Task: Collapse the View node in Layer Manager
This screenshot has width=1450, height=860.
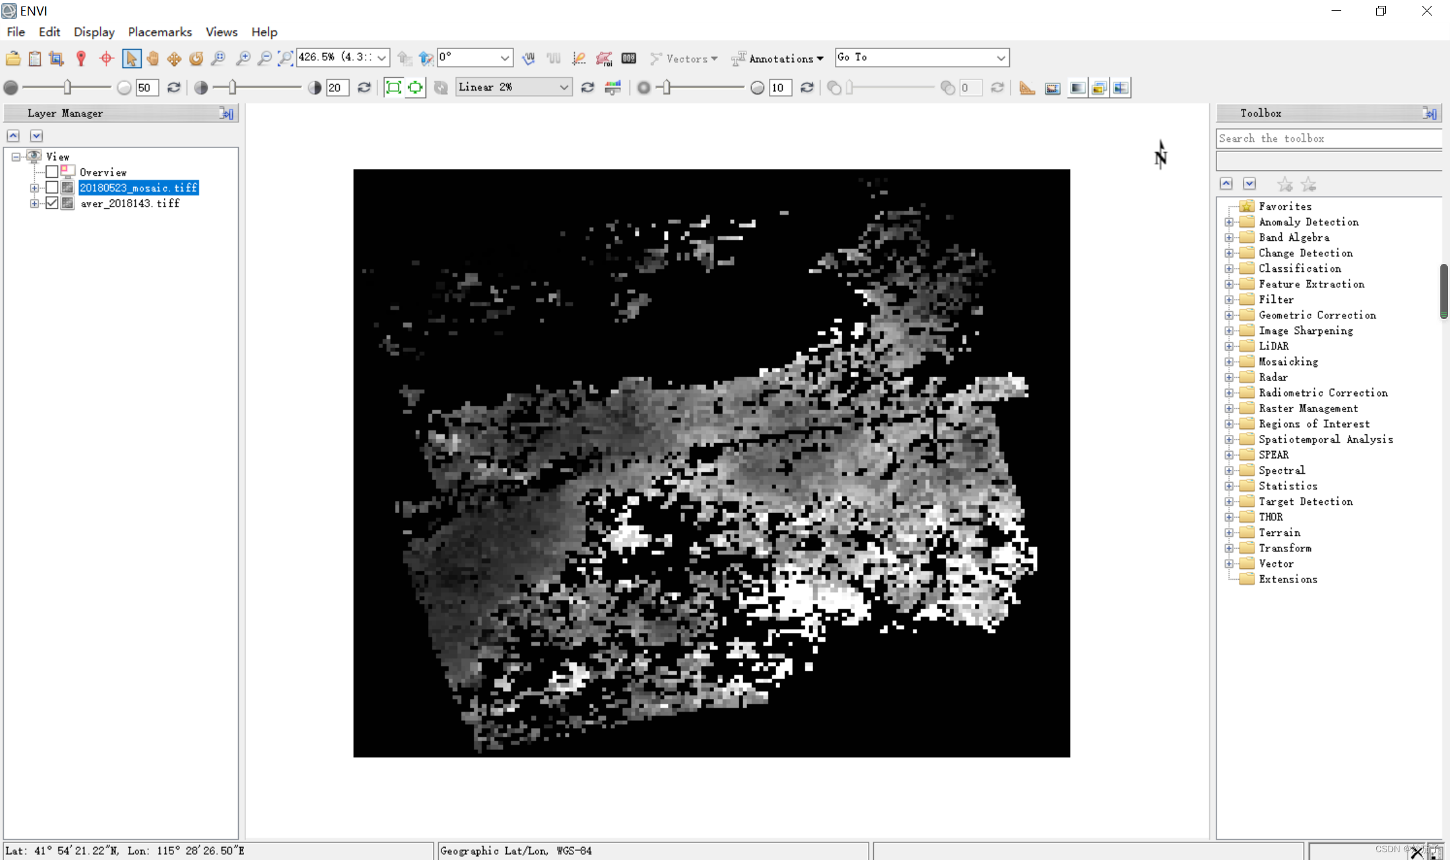Action: click(x=15, y=156)
